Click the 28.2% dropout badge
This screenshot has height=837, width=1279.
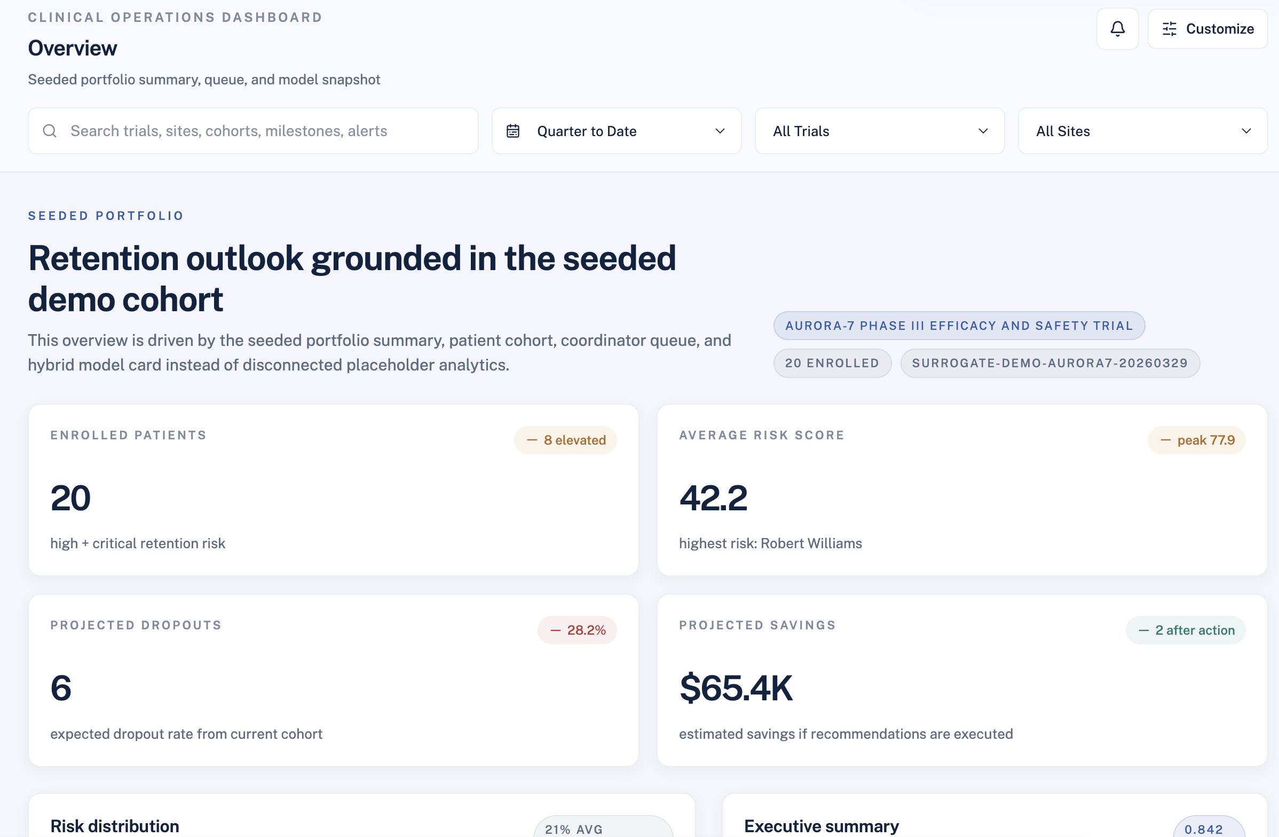click(x=577, y=630)
